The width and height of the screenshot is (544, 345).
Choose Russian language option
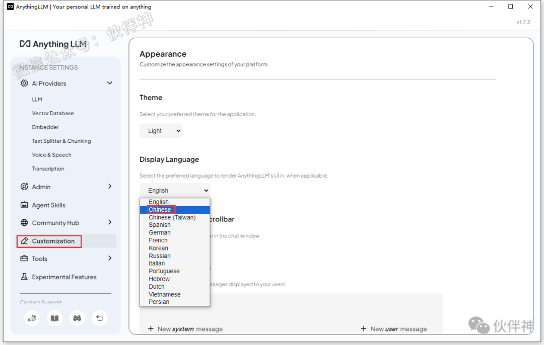pyautogui.click(x=175, y=255)
